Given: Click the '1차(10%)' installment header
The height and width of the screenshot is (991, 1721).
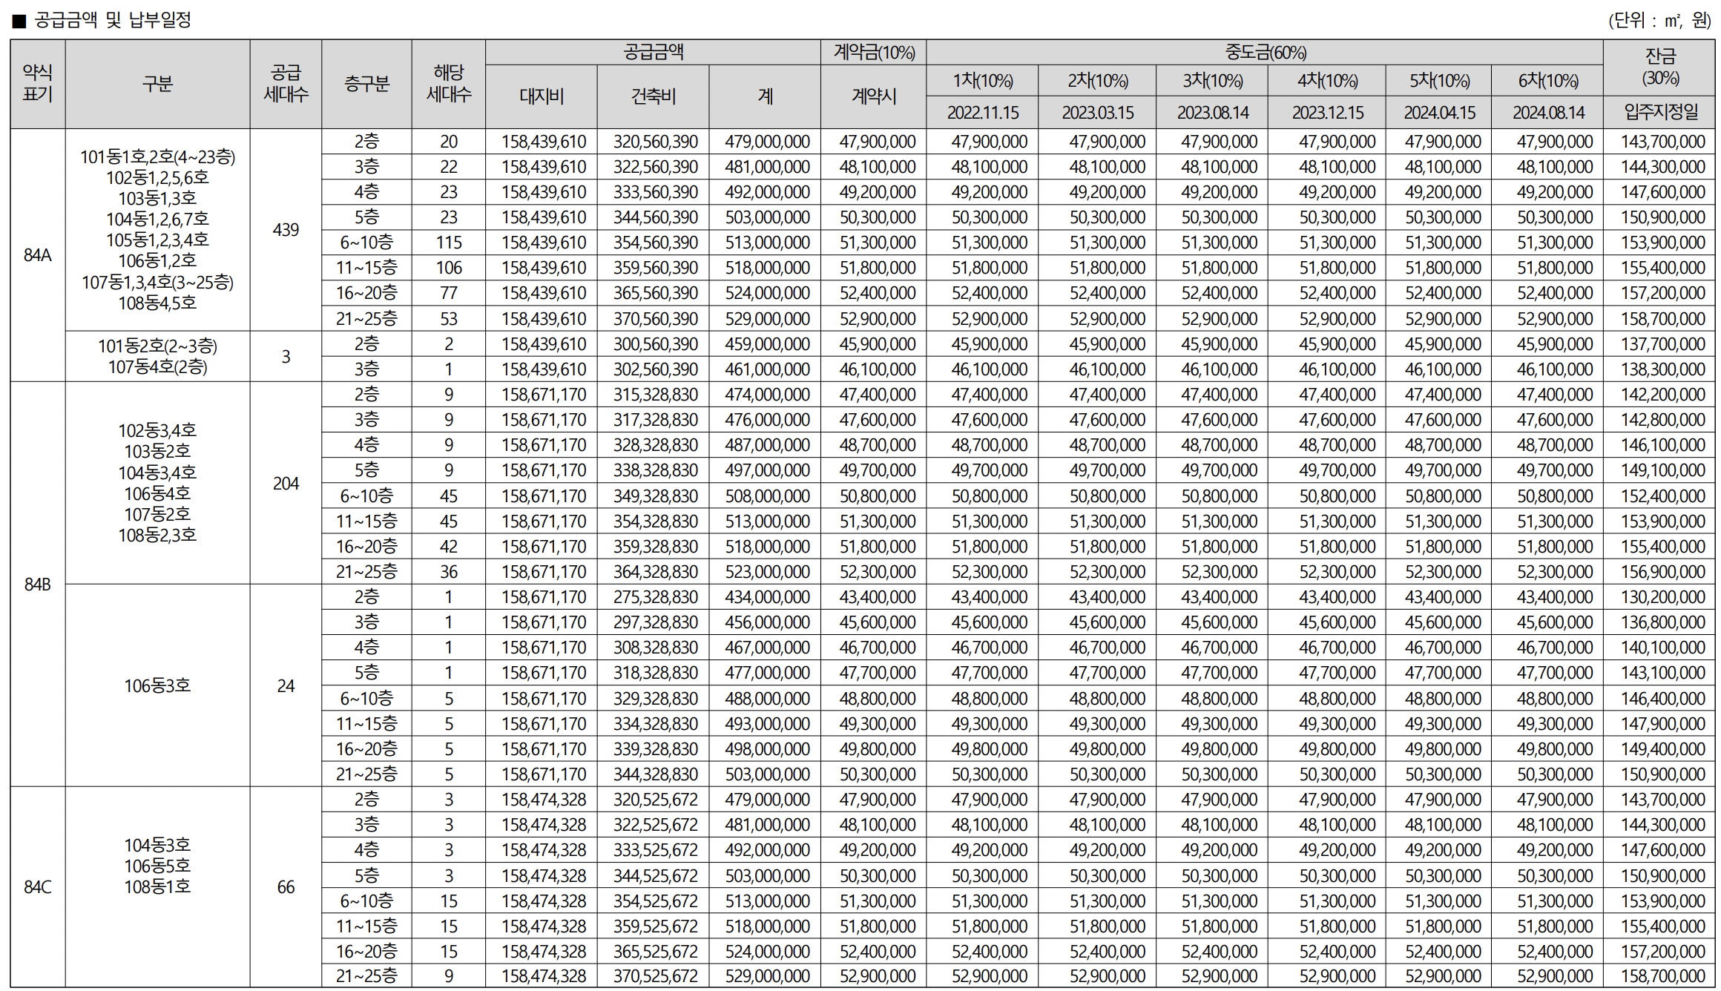Looking at the screenshot, I should click(983, 81).
